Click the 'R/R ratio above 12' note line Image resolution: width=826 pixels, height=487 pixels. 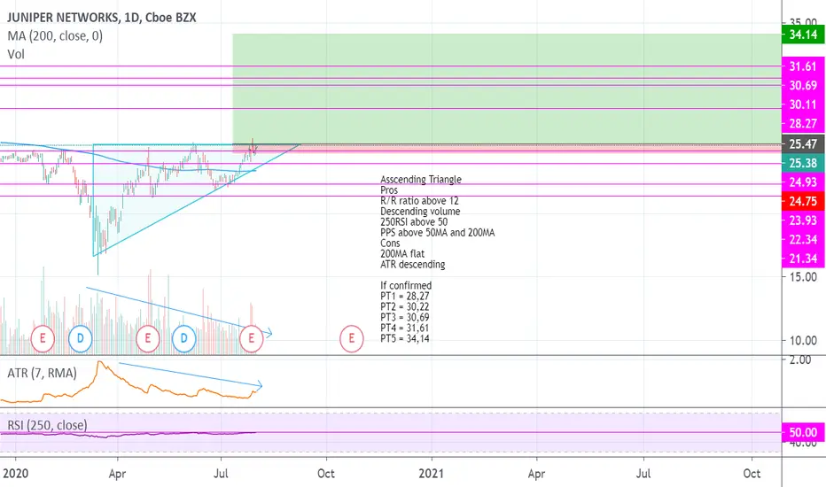419,201
